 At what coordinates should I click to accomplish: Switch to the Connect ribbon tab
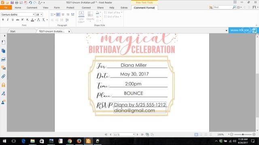click(86, 8)
